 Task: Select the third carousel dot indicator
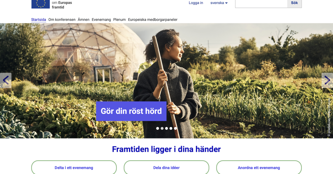click(167, 128)
